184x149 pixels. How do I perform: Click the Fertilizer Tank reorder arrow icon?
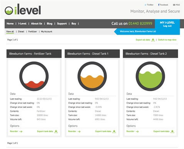21,131
